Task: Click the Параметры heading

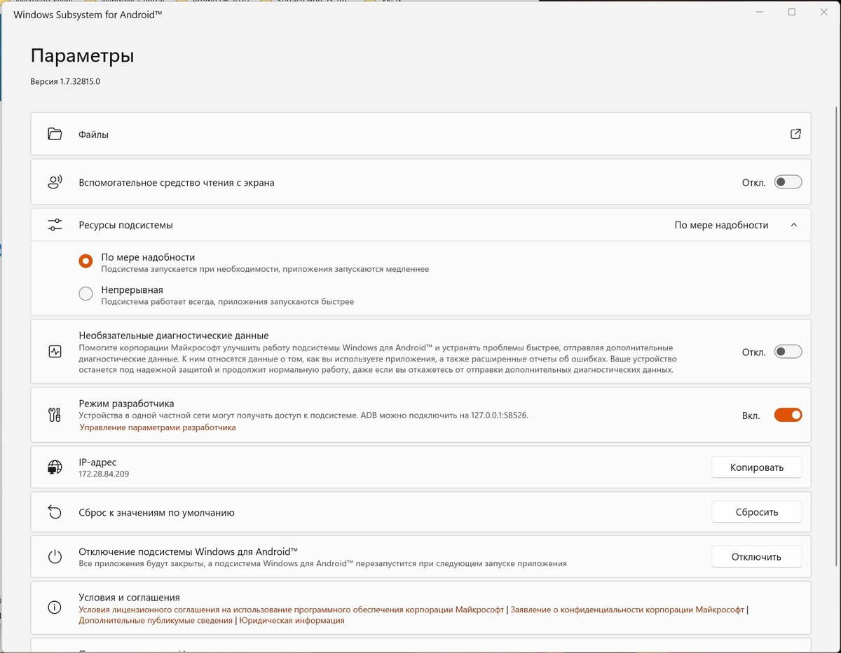Action: pyautogui.click(x=82, y=56)
